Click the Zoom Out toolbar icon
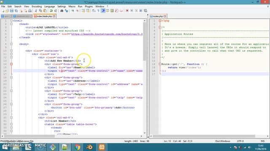Image resolution: width=270 pixels, height=151 pixels. pos(77,11)
